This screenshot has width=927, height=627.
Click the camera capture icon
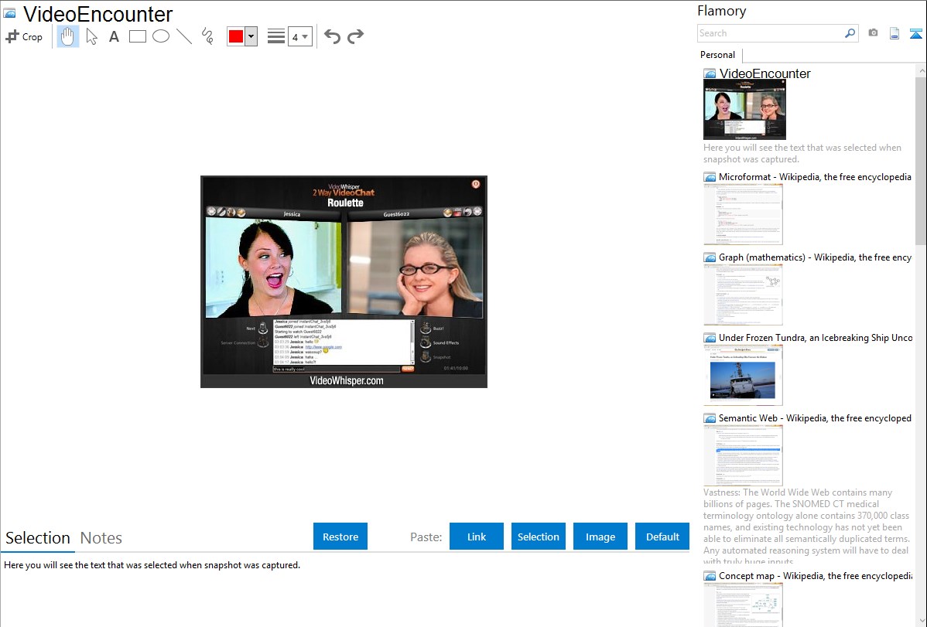coord(873,33)
